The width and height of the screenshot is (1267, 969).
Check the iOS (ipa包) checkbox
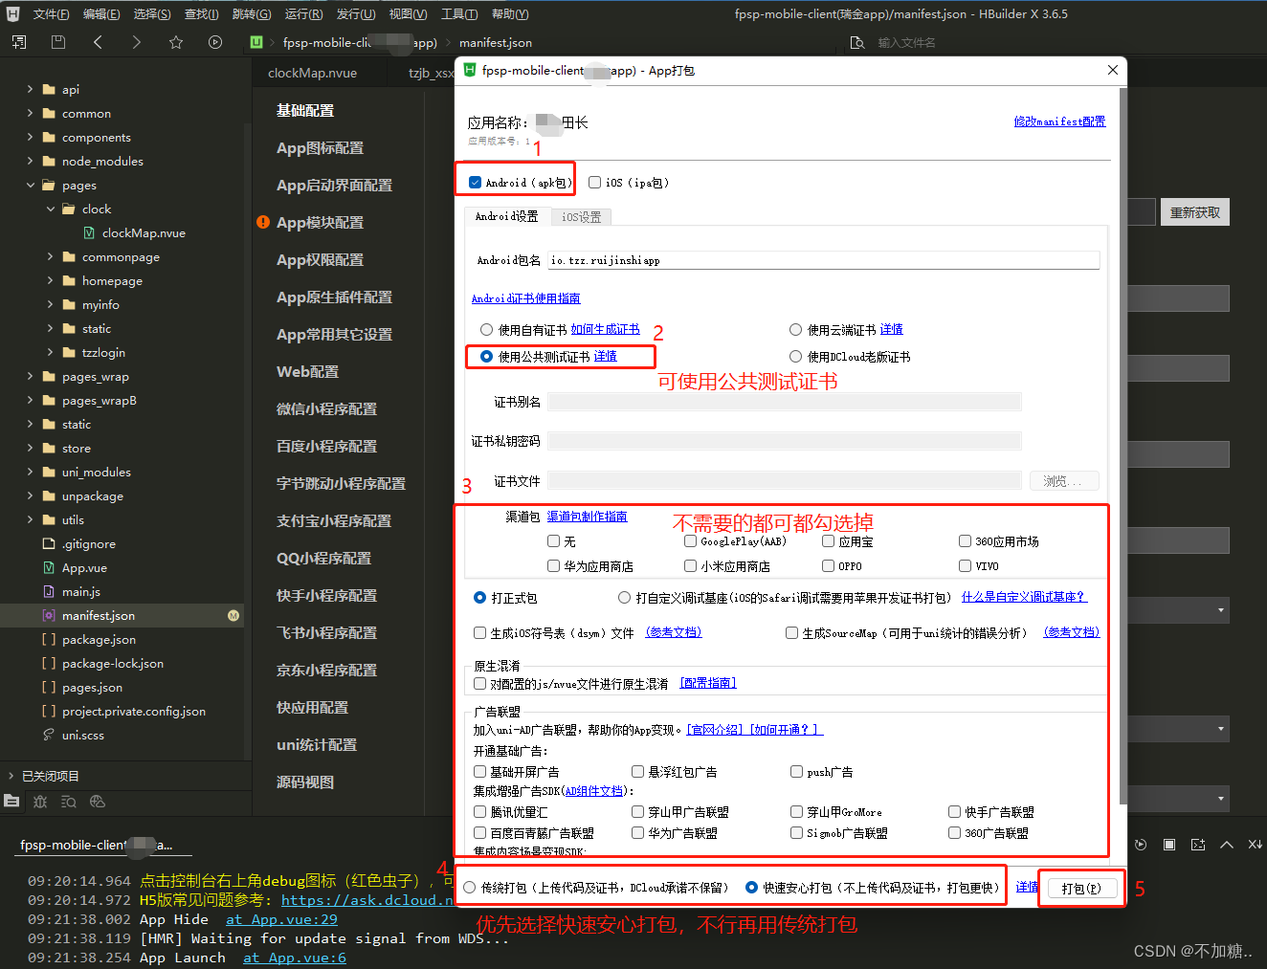point(595,182)
